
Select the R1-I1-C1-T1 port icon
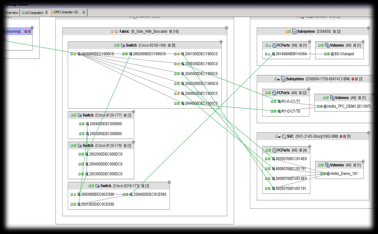279,102
